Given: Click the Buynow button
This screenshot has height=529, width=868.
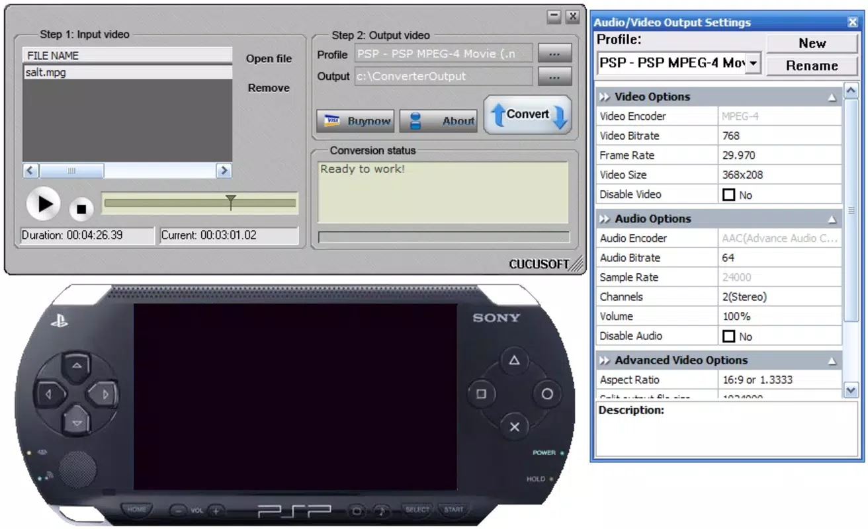Looking at the screenshot, I should tap(355, 121).
